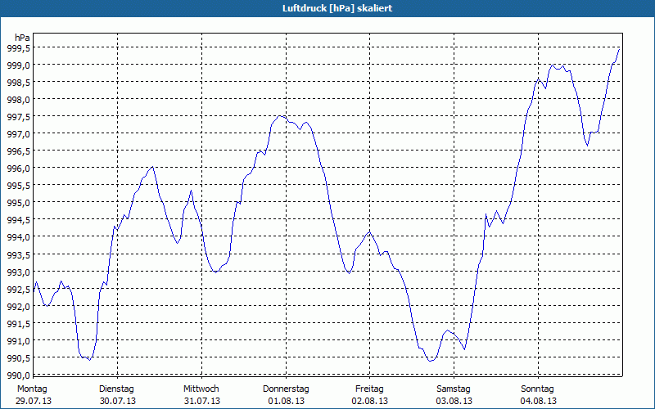The image size is (655, 409).
Task: Click the 'Dienstag' day label
Action: pyautogui.click(x=116, y=389)
